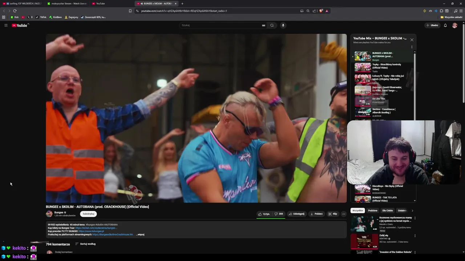This screenshot has height=261, width=465.
Task: Play Do Like This from mix
Action: (x=383, y=101)
